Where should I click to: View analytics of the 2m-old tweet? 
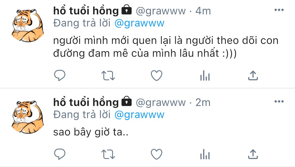tap(205, 154)
